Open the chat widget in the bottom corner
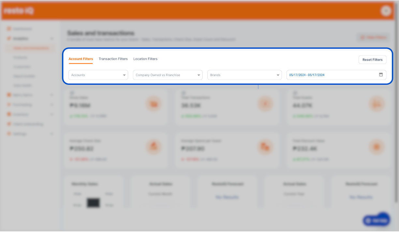 point(376,220)
